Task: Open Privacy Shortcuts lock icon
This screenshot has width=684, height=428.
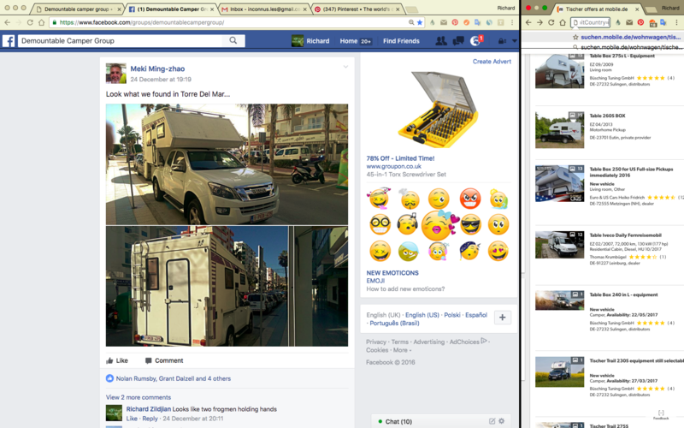Action: 502,41
